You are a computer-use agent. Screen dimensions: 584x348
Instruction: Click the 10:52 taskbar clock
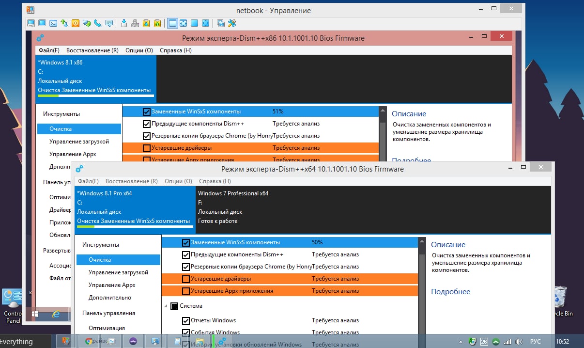tap(563, 341)
